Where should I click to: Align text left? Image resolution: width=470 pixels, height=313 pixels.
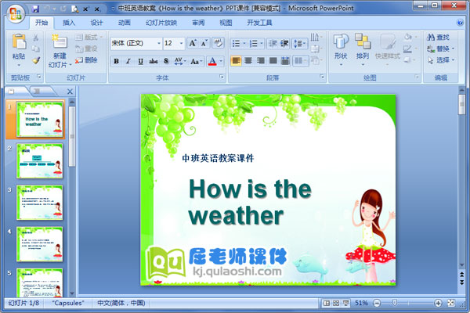click(x=237, y=61)
